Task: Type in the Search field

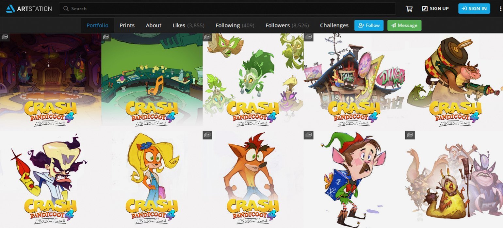Action: click(x=229, y=9)
